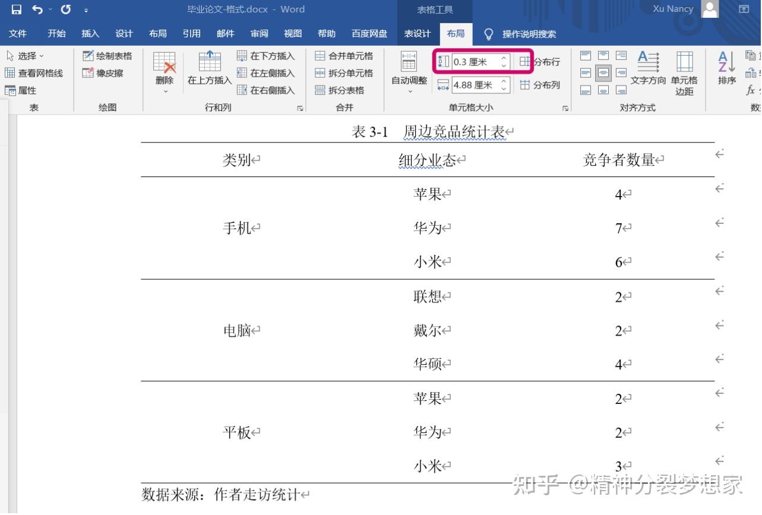Align cell text top center

click(x=603, y=56)
